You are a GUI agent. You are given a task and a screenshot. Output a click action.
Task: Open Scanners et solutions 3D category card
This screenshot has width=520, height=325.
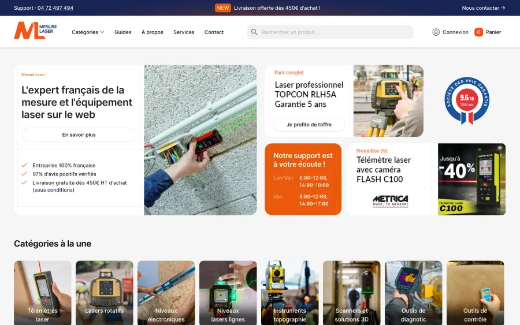click(x=351, y=293)
